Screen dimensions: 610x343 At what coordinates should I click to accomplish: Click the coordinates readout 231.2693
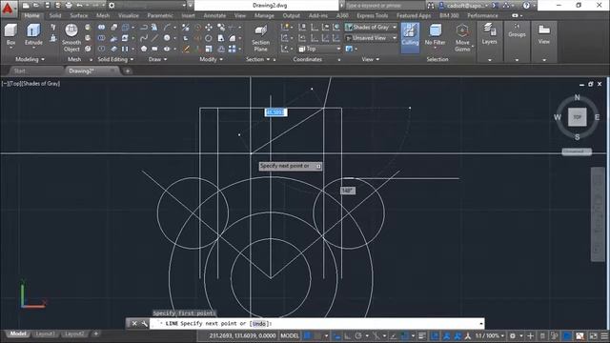pyautogui.click(x=242, y=335)
